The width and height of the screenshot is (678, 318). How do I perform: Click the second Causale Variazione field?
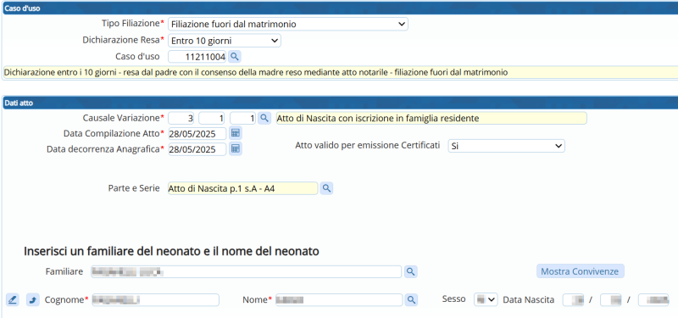(x=212, y=118)
